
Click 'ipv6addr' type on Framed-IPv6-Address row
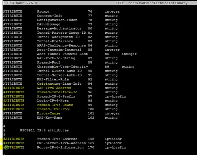tap(113, 139)
